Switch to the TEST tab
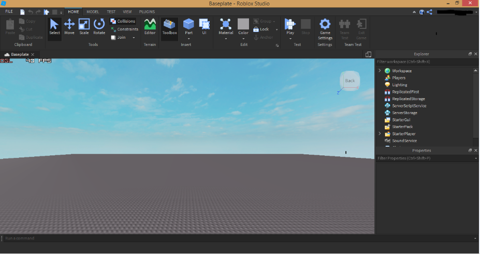 coord(111,11)
